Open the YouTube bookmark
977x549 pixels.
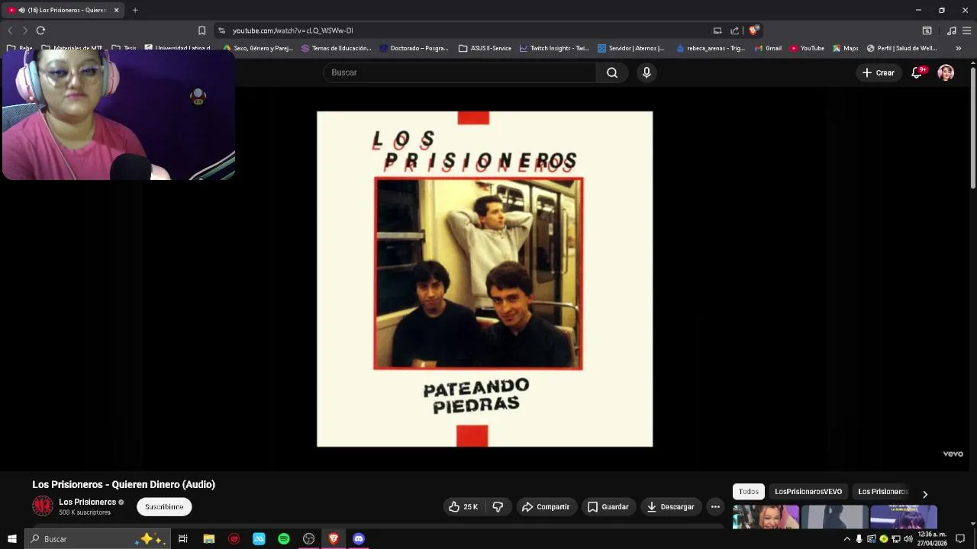click(x=807, y=48)
